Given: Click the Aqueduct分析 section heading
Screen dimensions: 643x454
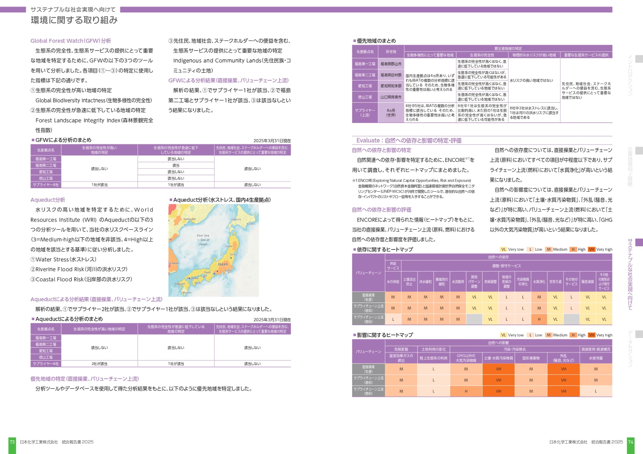Looking at the screenshot, I should [x=48, y=200].
